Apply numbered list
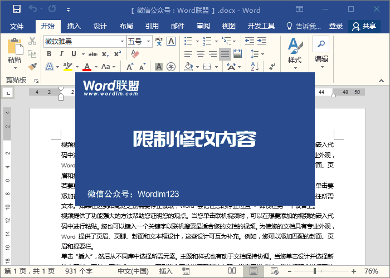The height and width of the screenshot is (278, 390). pos(207,41)
